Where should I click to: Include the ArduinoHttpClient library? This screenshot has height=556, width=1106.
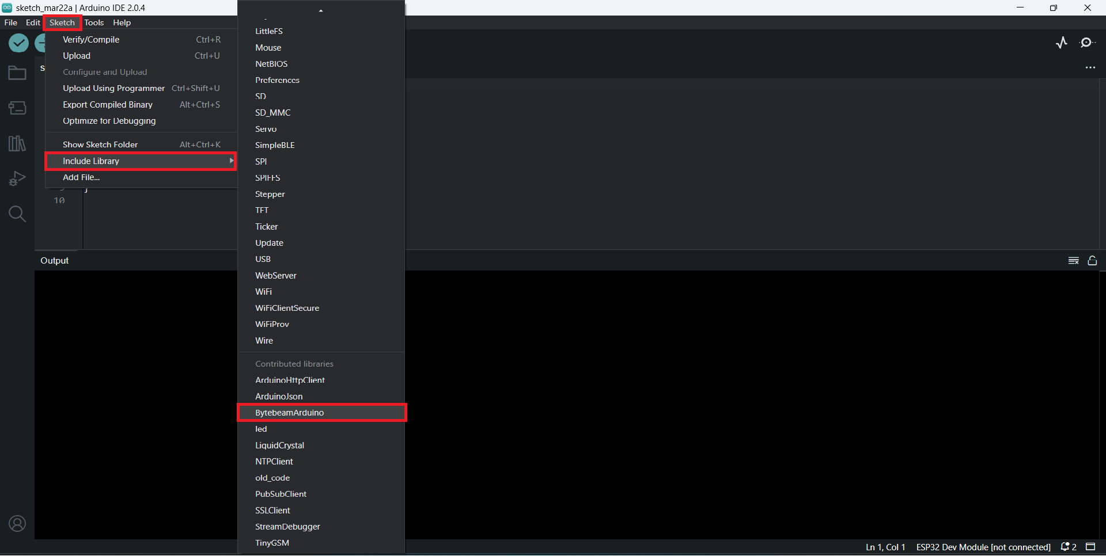tap(321, 380)
